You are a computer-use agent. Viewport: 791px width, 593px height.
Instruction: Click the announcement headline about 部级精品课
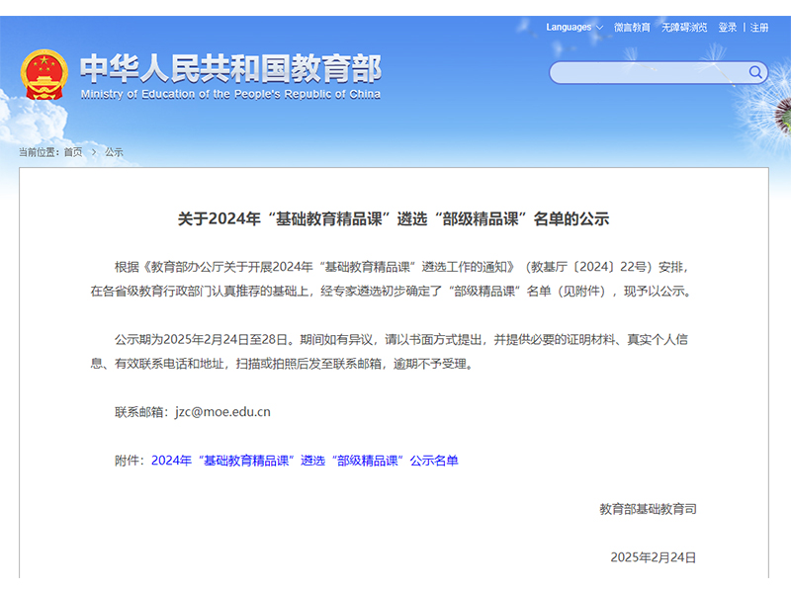pyautogui.click(x=394, y=219)
